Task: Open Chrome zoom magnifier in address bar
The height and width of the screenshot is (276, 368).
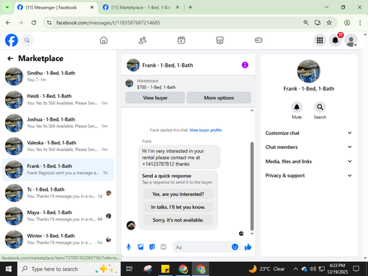Action: tap(305, 23)
